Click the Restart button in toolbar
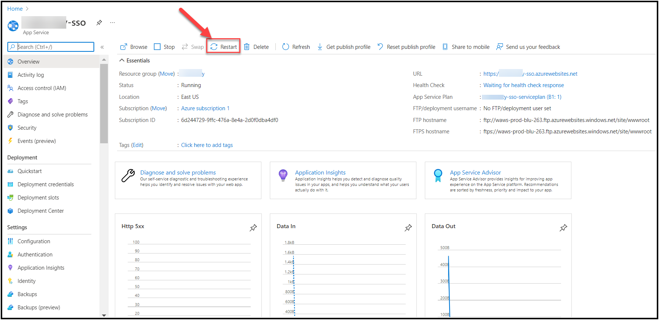The width and height of the screenshot is (659, 320). point(224,47)
